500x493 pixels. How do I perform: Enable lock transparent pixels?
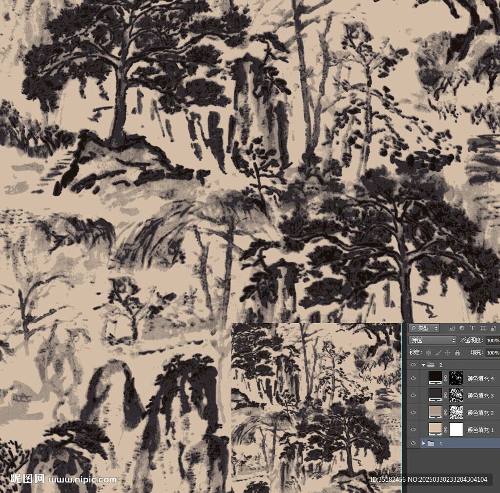[428, 352]
